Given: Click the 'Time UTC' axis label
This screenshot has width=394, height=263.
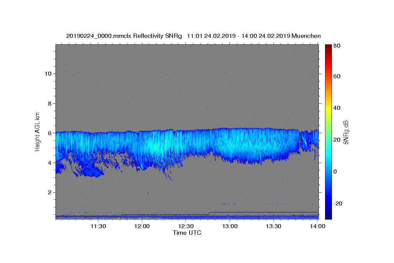Looking at the screenshot, I should pos(187,233).
